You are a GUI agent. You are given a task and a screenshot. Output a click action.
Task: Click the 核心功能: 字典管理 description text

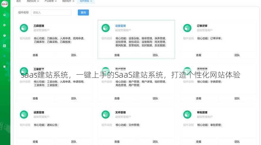[x=210, y=82]
